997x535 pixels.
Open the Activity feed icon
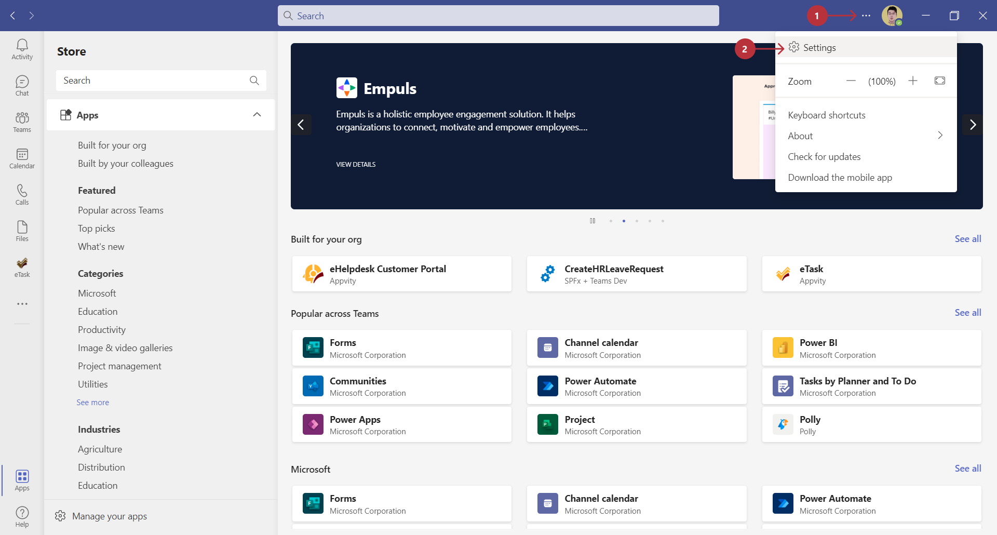coord(22,49)
